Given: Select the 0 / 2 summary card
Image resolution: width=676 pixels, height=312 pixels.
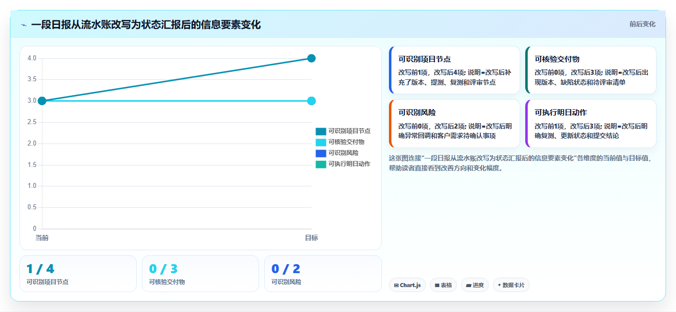Looking at the screenshot, I should pos(323,274).
